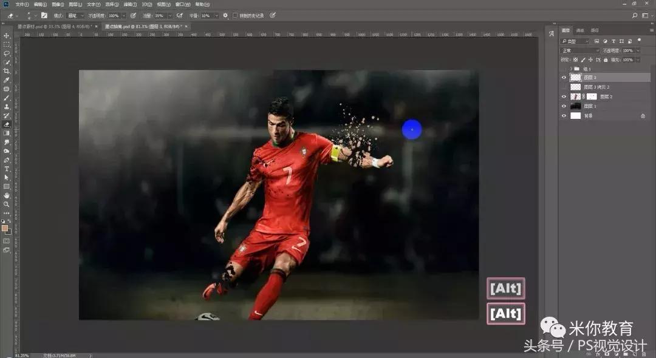
Task: Enable the 抹到历史记录 checkbox
Action: click(x=235, y=16)
